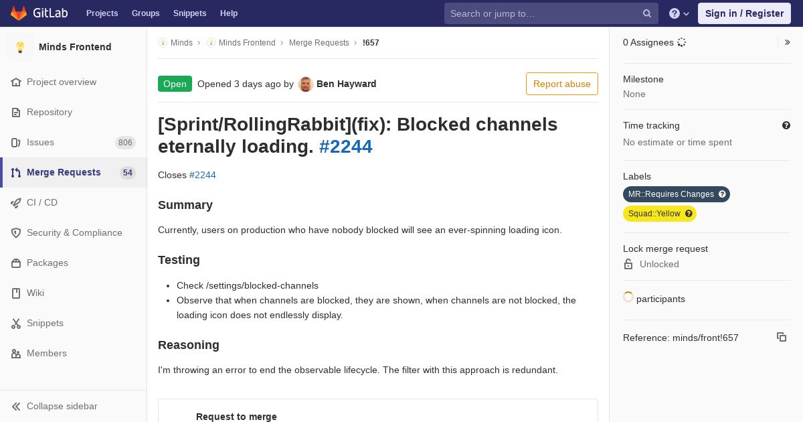The image size is (803, 422).
Task: Collapse right sidebar with double arrow
Action: tap(788, 42)
